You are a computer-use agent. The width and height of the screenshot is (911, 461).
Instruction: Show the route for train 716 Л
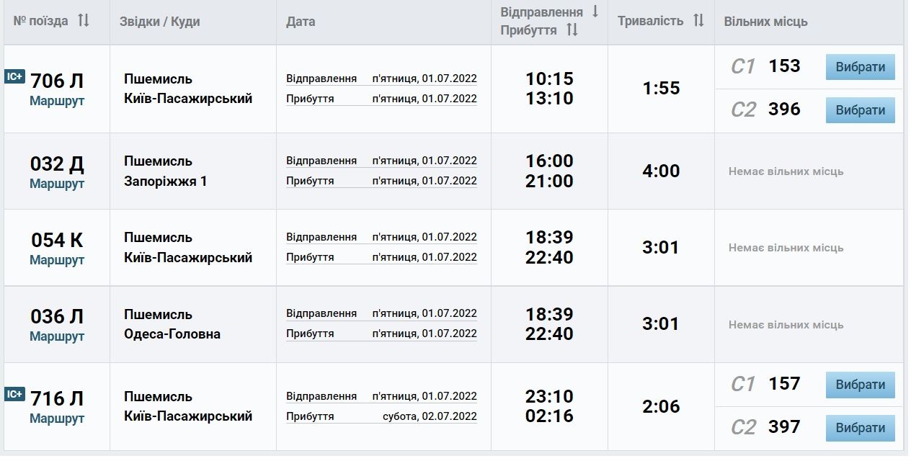click(57, 419)
